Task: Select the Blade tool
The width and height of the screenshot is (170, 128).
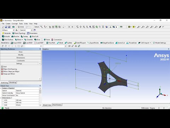Action: pos(60,43)
